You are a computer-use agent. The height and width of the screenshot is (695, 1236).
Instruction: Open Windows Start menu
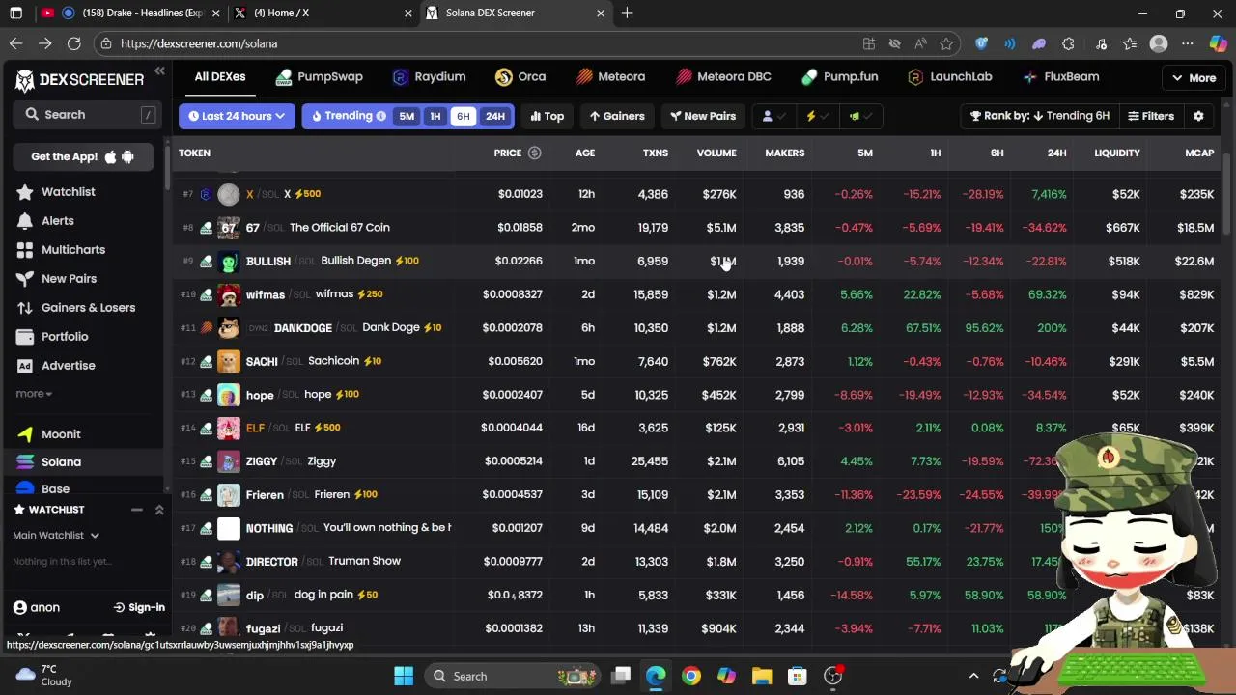404,676
